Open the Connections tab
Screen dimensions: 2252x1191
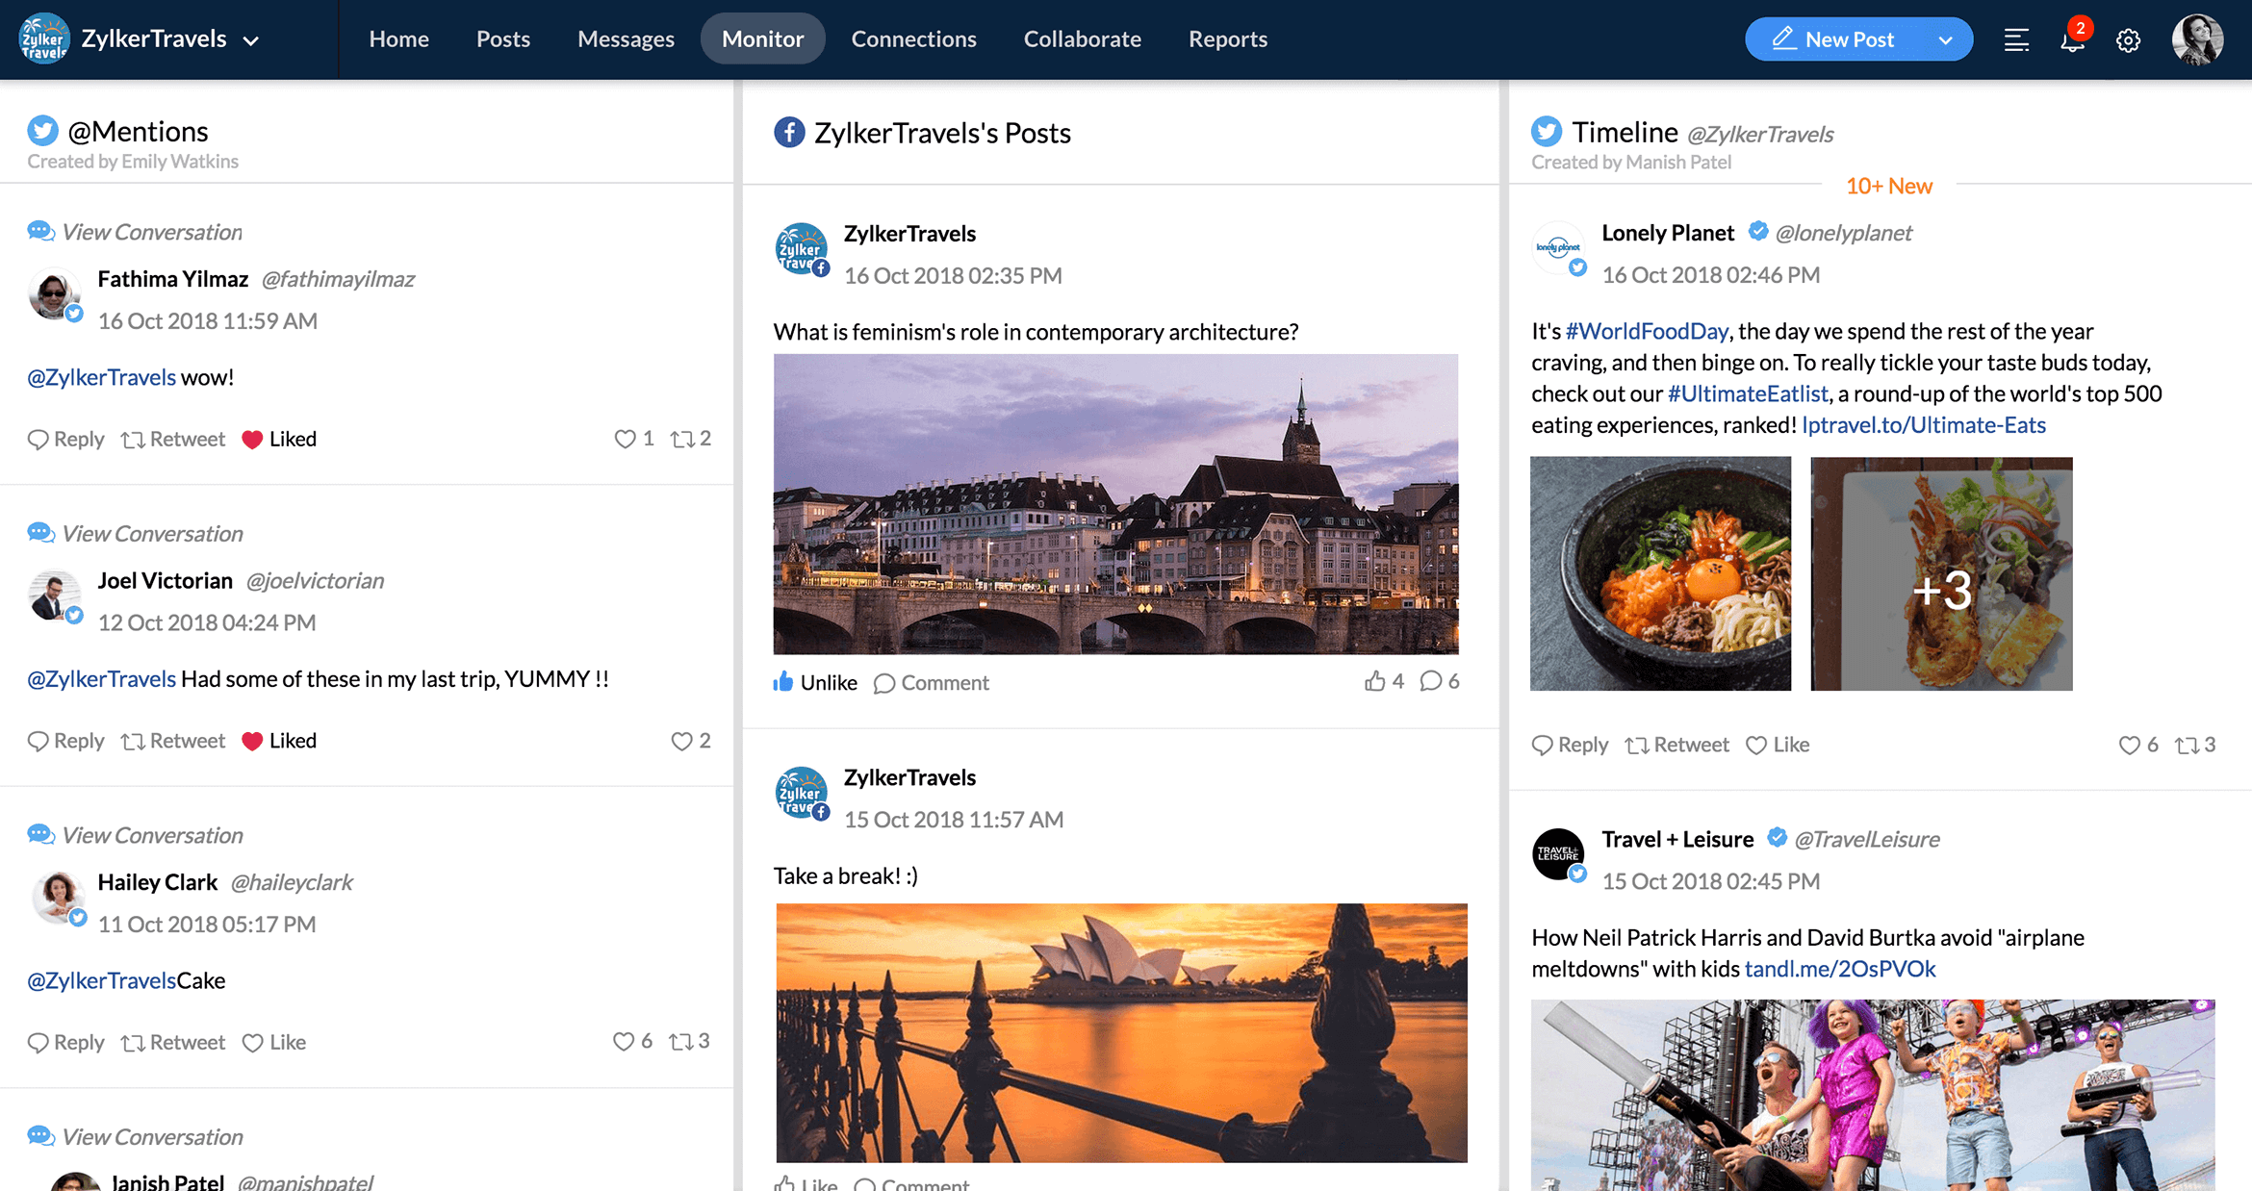click(x=913, y=38)
